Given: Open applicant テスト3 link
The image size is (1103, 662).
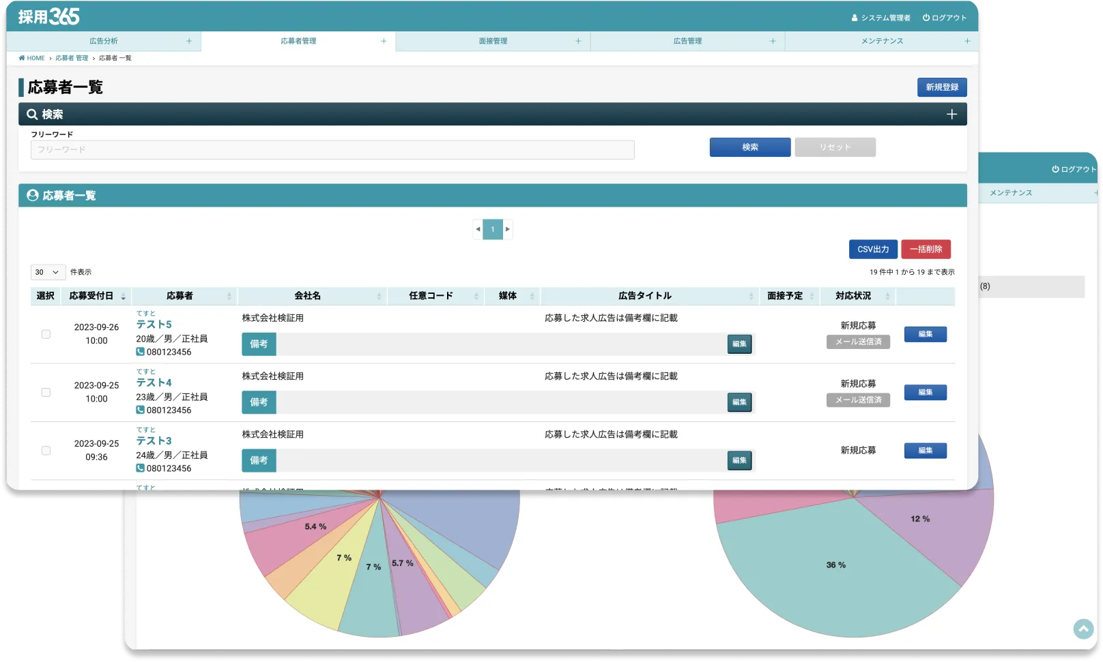Looking at the screenshot, I should point(154,441).
